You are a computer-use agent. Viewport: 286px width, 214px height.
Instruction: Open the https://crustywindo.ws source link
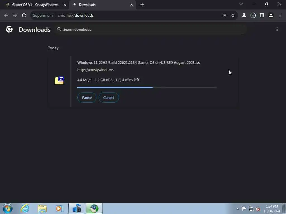tap(96, 70)
